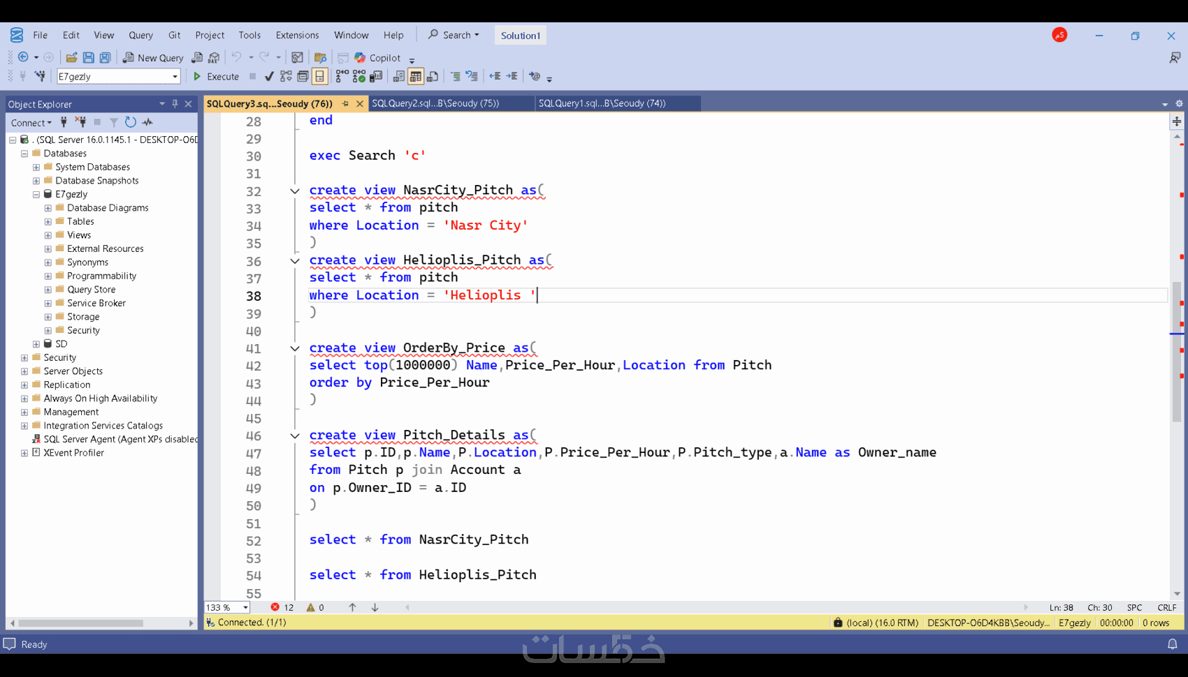Click Object Explorer Connect plug icon
The height and width of the screenshot is (677, 1188).
point(64,122)
